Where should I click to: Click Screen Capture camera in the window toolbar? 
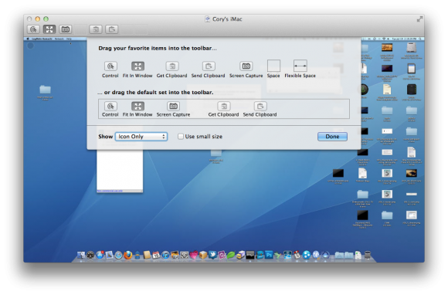click(x=66, y=29)
